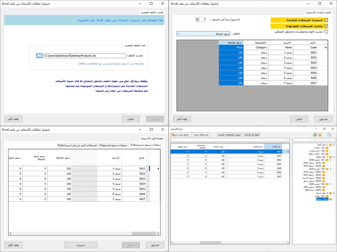Click the Category cell in the import-options grid
The image size is (337, 252).
tap(256, 47)
